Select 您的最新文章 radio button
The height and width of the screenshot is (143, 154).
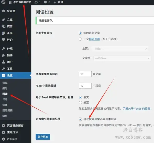80,33
